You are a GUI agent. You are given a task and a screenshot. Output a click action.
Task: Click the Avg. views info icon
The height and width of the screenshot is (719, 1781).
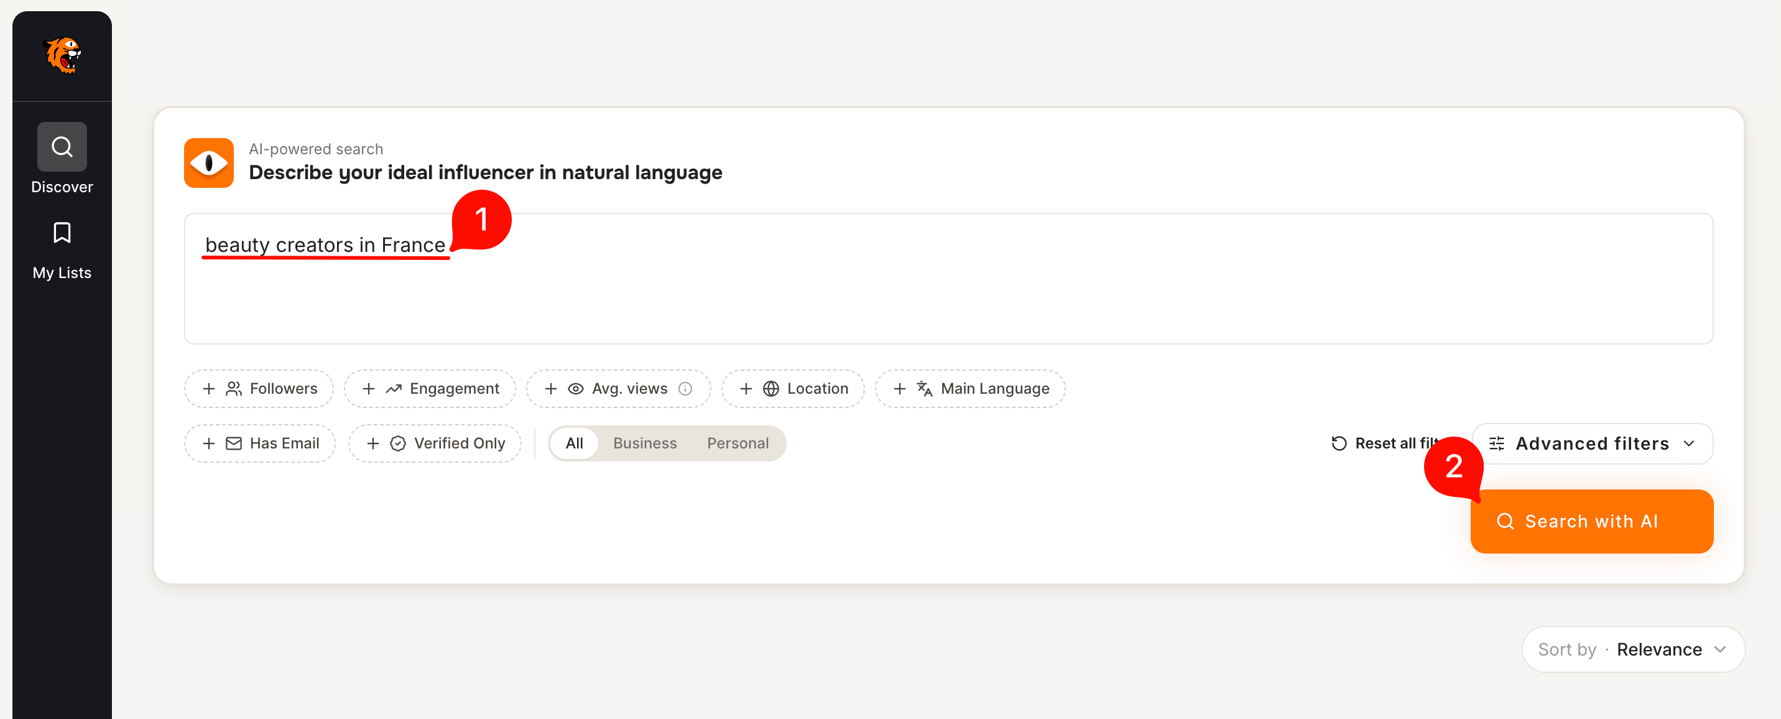click(685, 389)
